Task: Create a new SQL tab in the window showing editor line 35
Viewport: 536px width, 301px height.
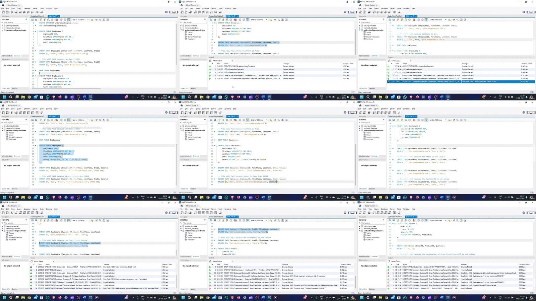Action: (x=360, y=112)
